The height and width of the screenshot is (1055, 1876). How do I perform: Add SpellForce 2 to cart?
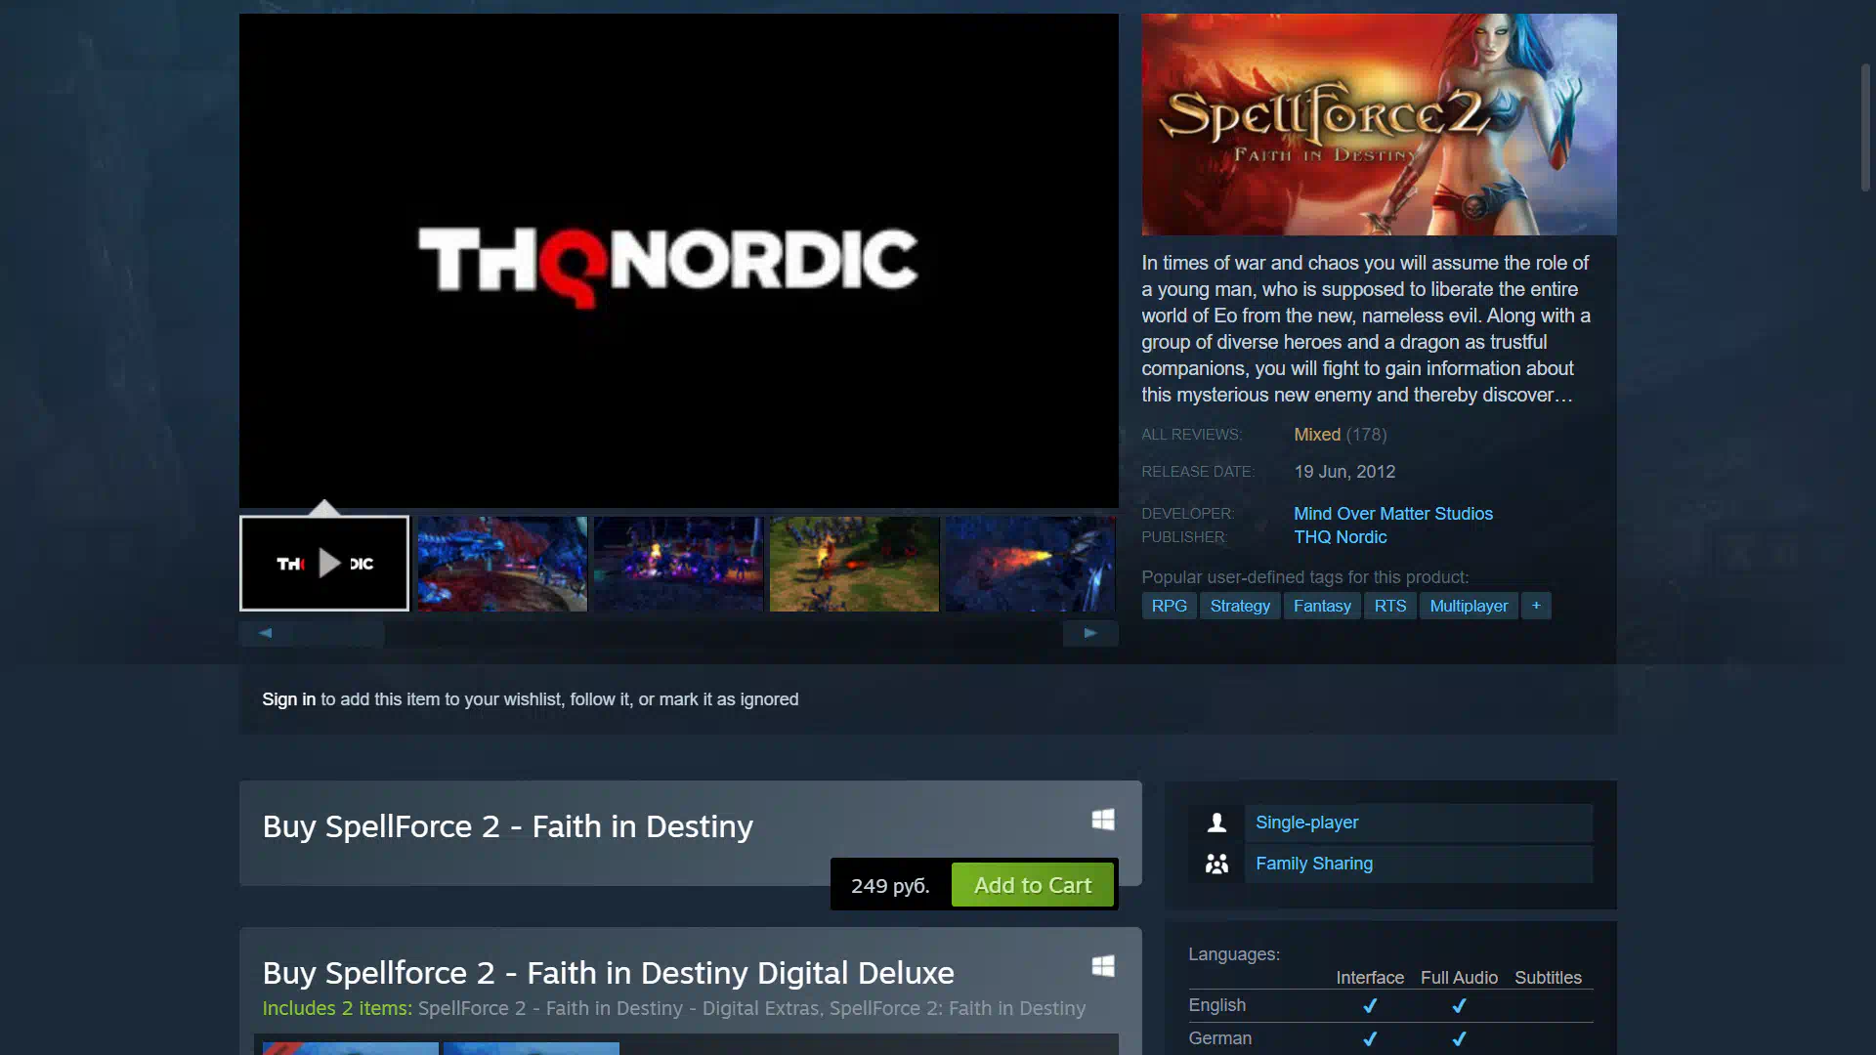(1033, 885)
